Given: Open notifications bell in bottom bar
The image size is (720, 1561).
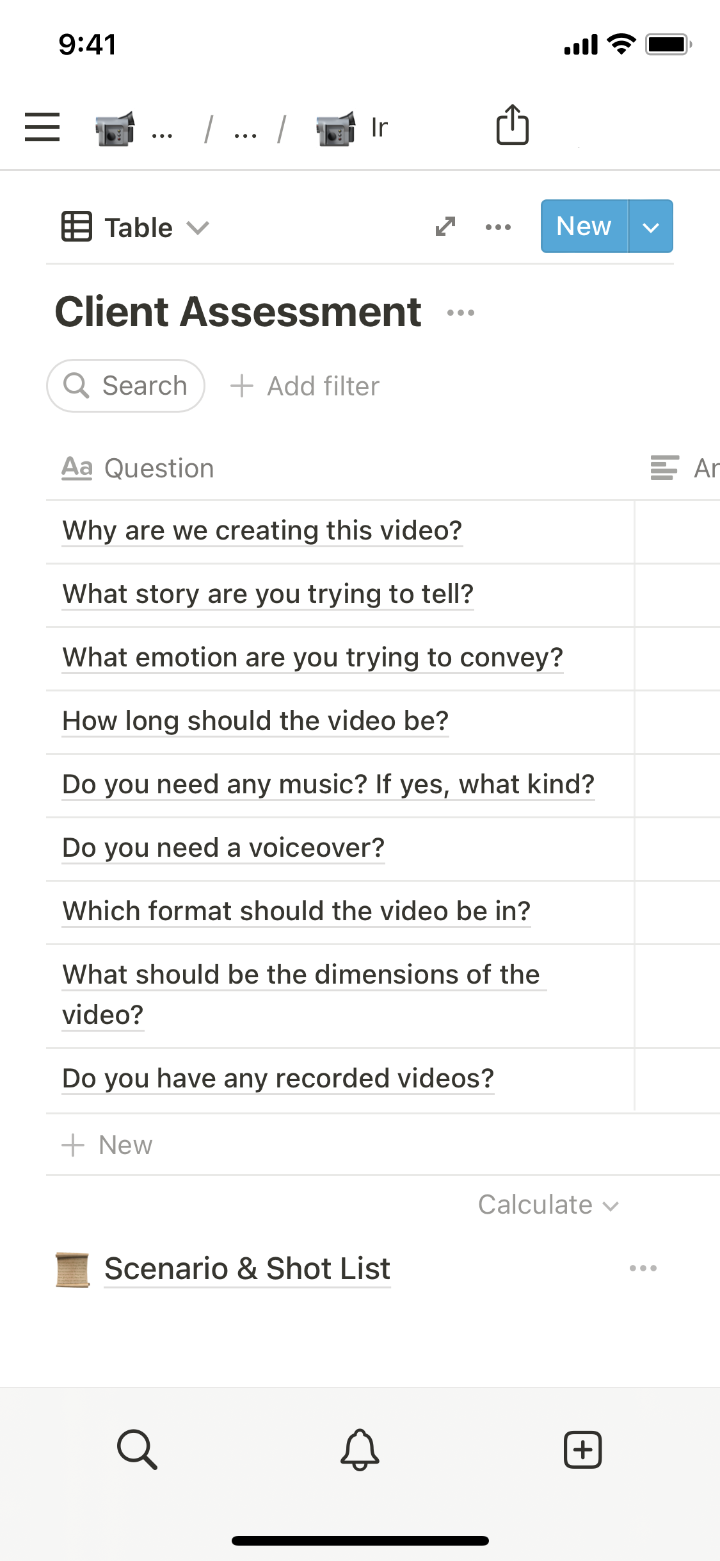Looking at the screenshot, I should pyautogui.click(x=360, y=1449).
